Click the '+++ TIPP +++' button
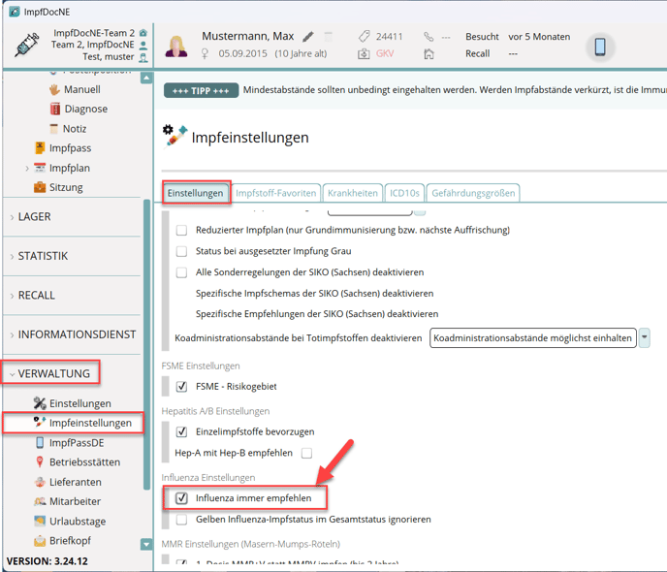 pyautogui.click(x=201, y=90)
